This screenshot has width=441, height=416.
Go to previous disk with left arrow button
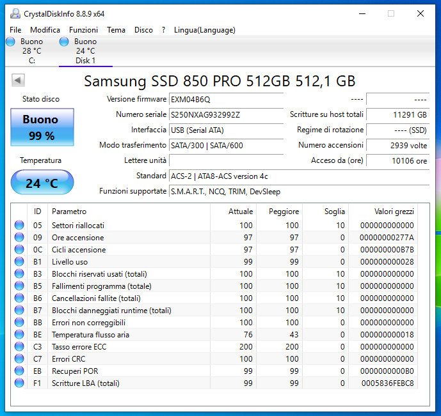click(18, 81)
